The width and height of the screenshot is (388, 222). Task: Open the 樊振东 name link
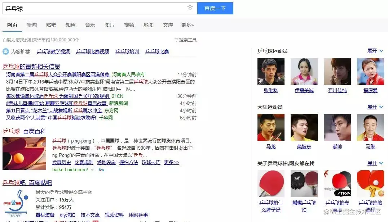coord(304,147)
